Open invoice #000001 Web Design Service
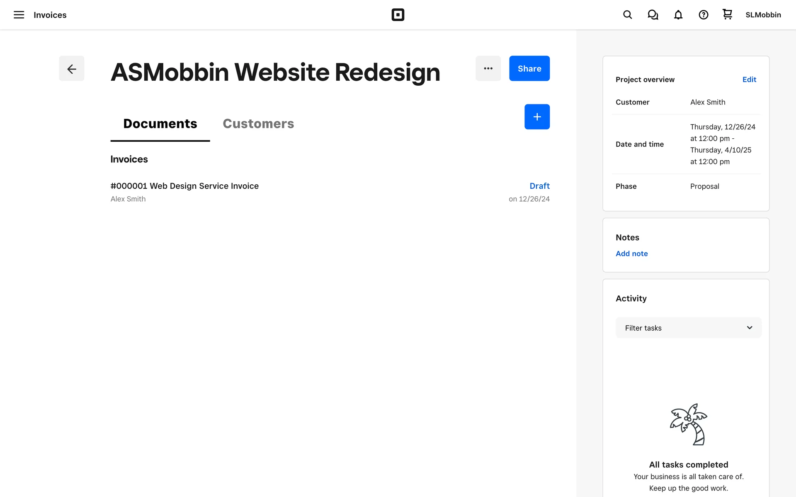 tap(184, 186)
